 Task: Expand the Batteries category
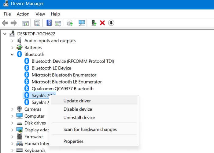(12, 48)
